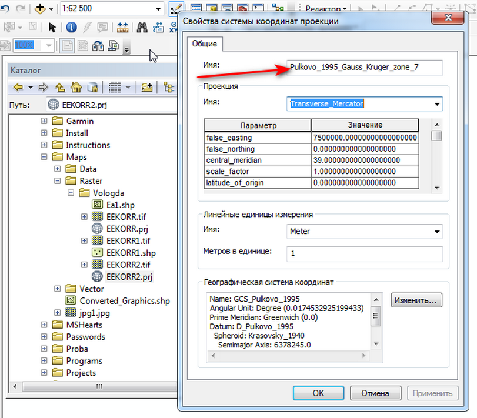The width and height of the screenshot is (477, 418).
Task: Expand the EEKORR1.tif raster bands
Action: coord(84,241)
